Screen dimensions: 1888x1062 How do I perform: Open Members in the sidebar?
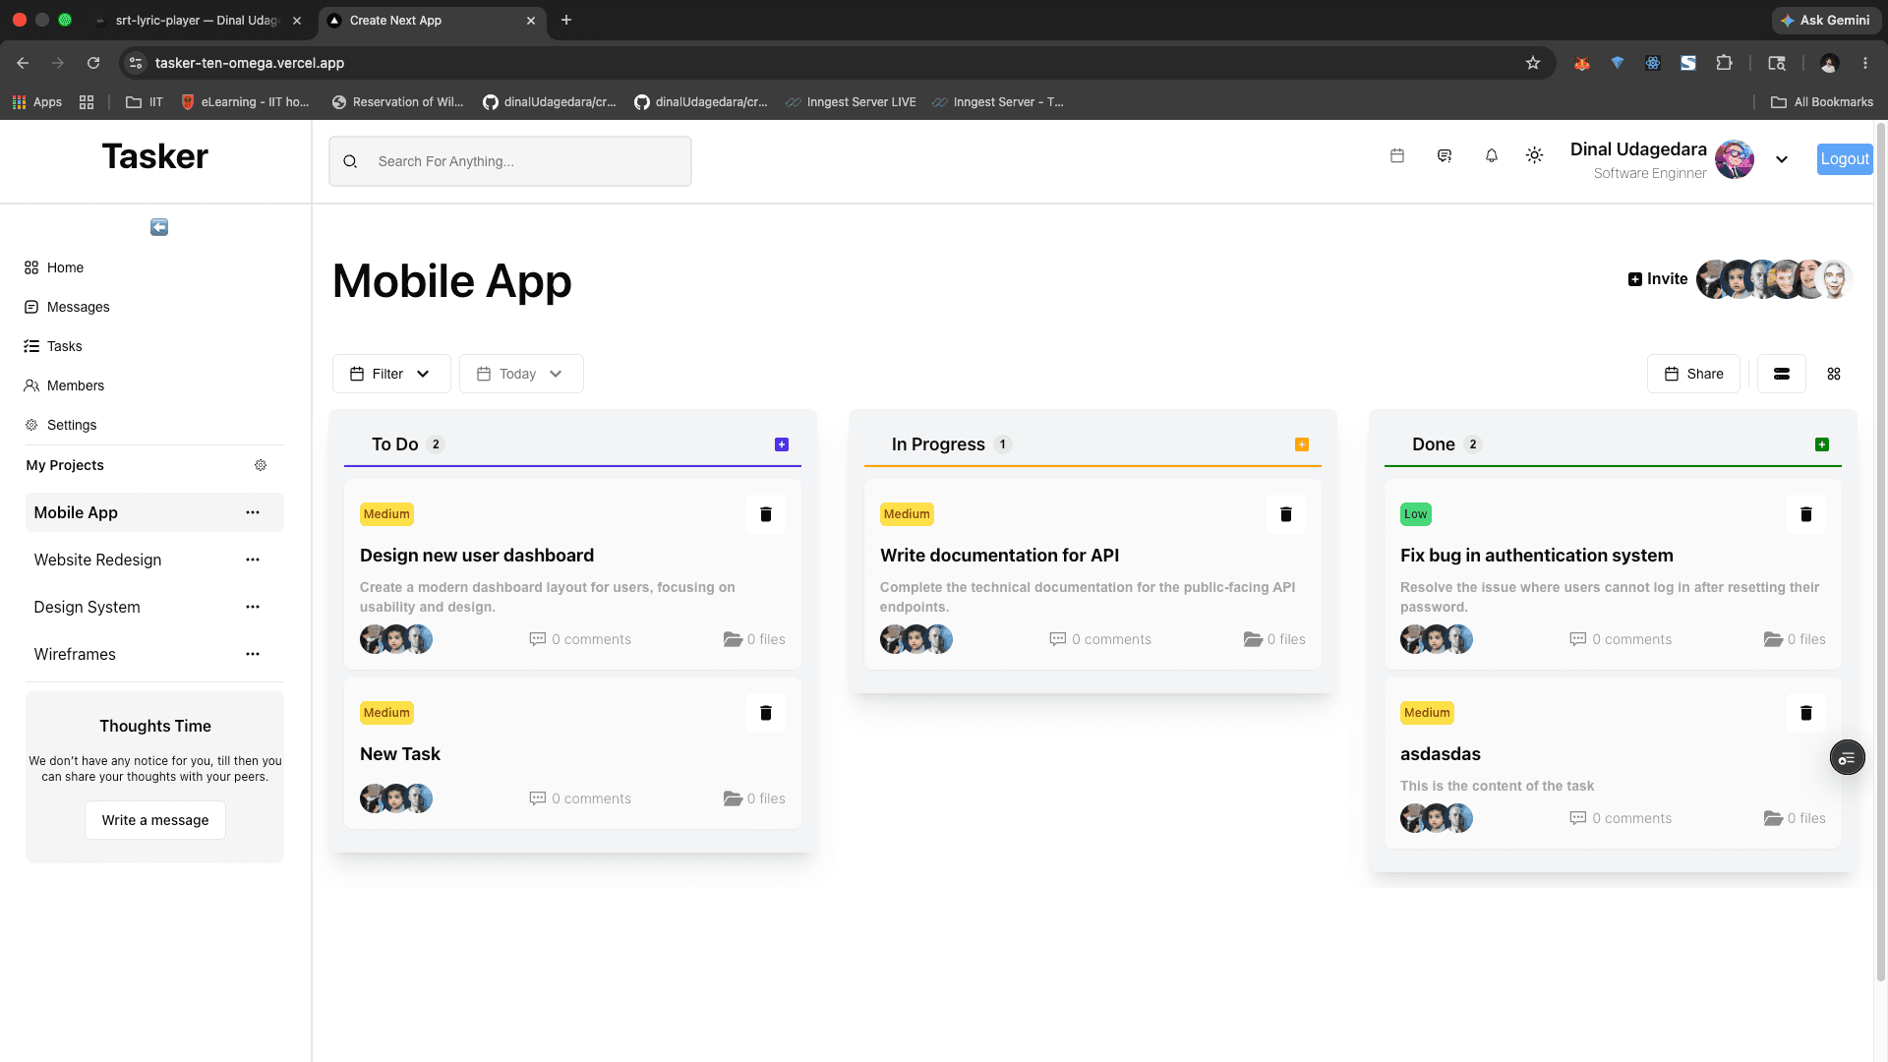(x=64, y=385)
